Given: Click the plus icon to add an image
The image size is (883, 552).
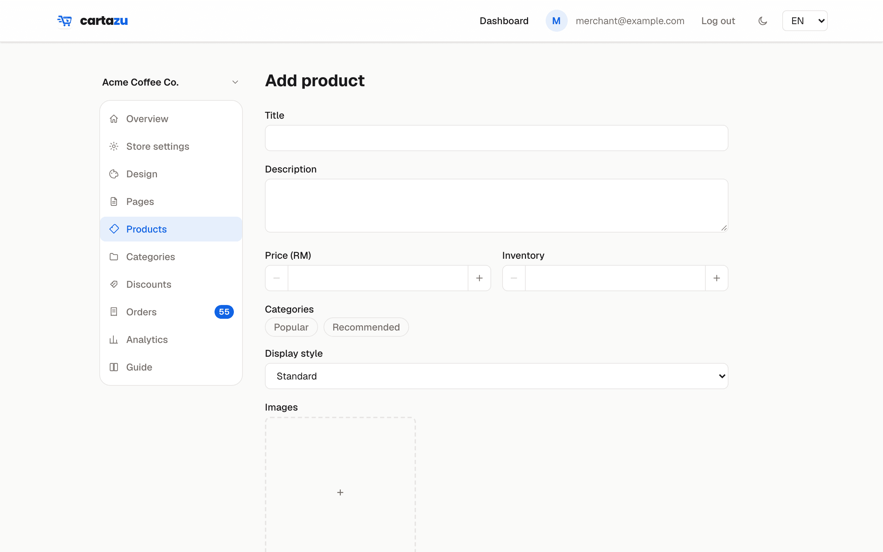Looking at the screenshot, I should (340, 493).
